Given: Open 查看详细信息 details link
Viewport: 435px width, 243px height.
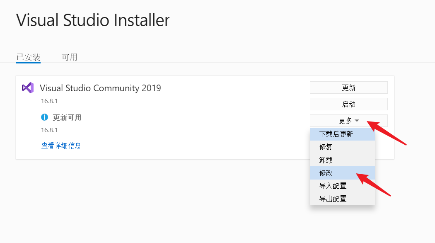Looking at the screenshot, I should pyautogui.click(x=61, y=146).
